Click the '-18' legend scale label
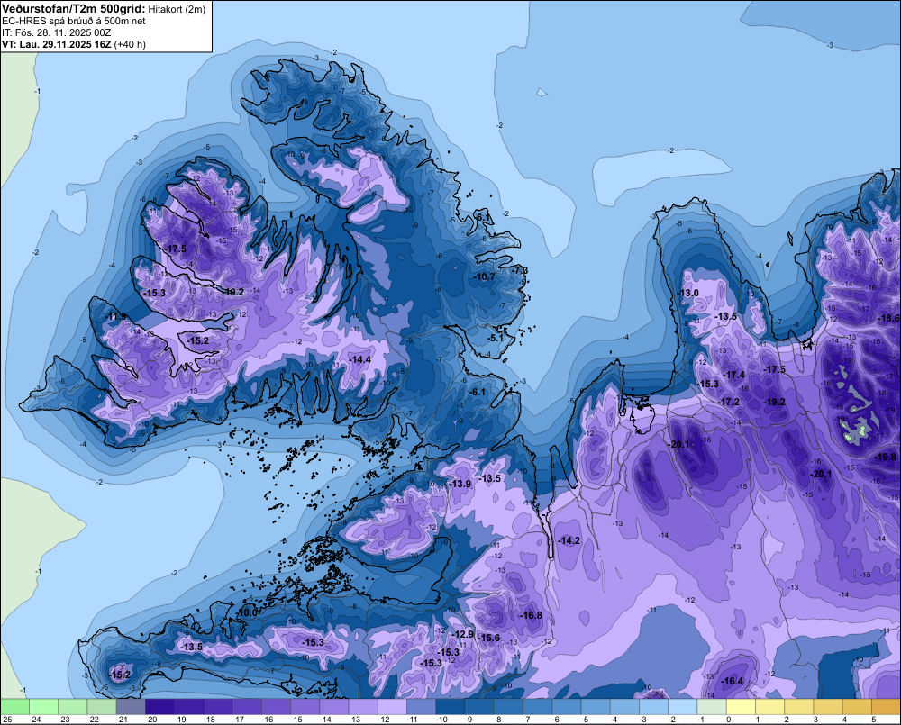Image resolution: width=901 pixels, height=725 pixels. 209,720
